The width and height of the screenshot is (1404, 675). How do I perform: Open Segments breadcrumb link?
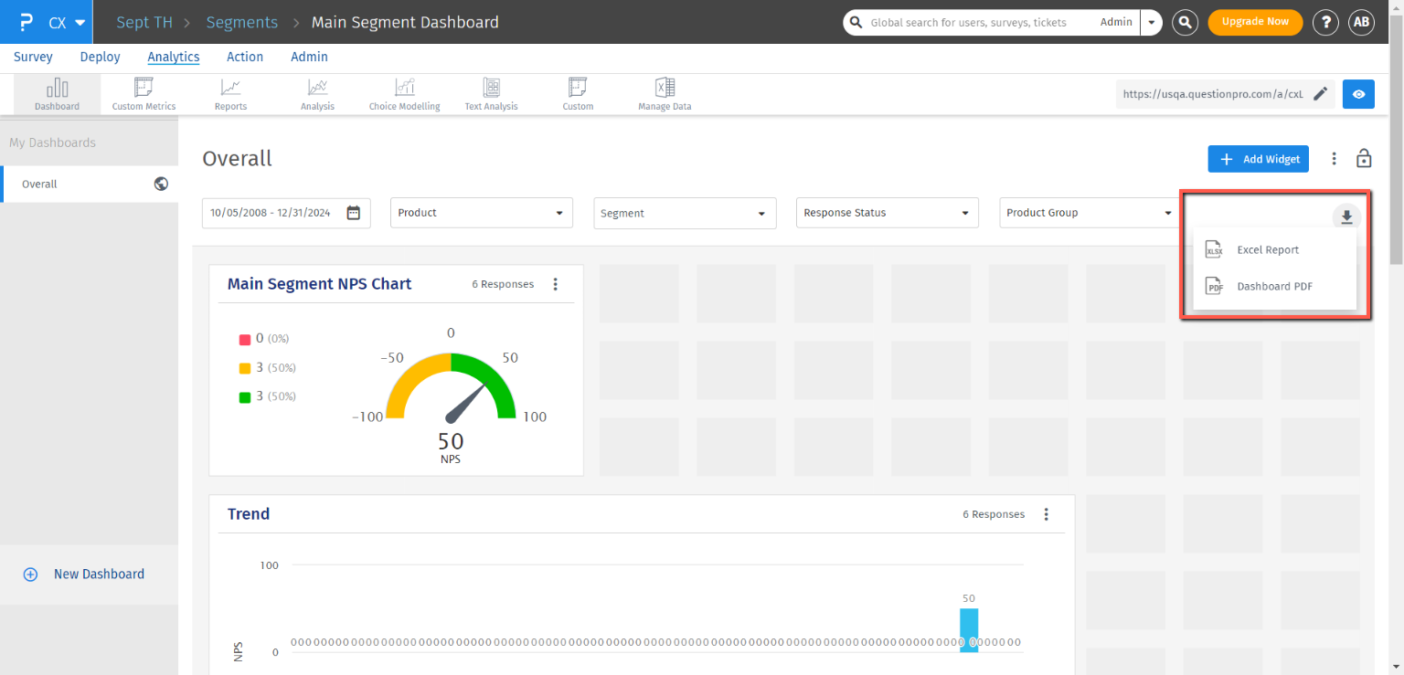(x=242, y=22)
